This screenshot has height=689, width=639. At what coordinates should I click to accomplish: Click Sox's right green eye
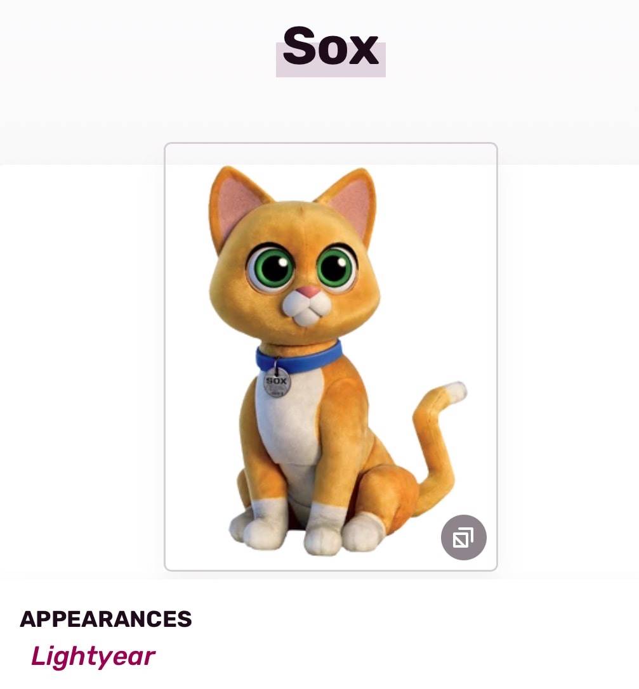[x=336, y=267]
